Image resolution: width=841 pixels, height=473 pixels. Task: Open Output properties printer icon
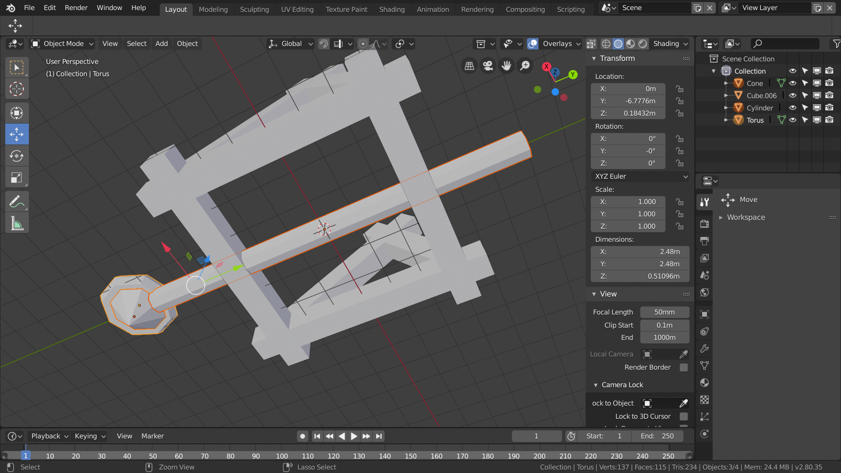(704, 241)
